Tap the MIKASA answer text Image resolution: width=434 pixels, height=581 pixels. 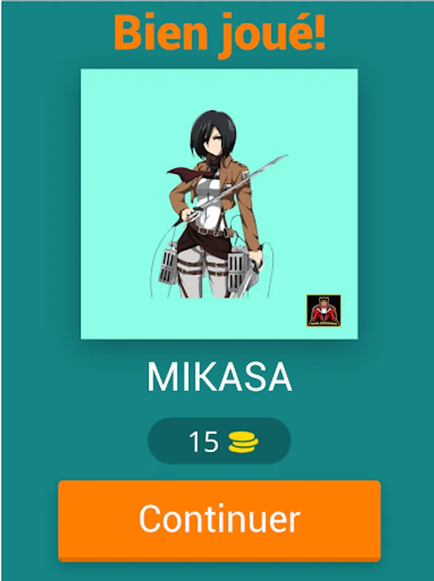[220, 377]
